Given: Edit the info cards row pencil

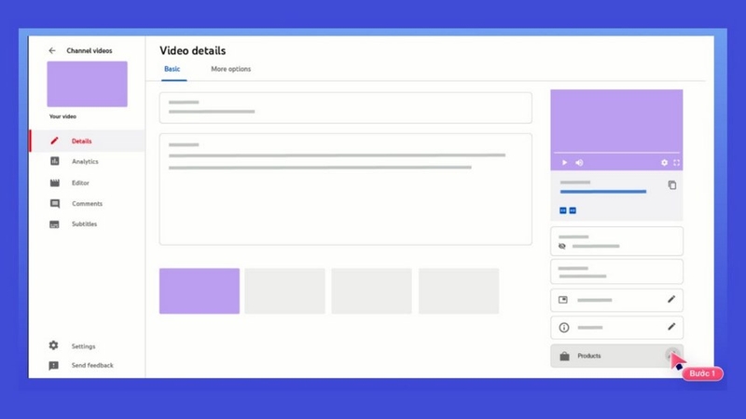Looking at the screenshot, I should click(x=671, y=327).
